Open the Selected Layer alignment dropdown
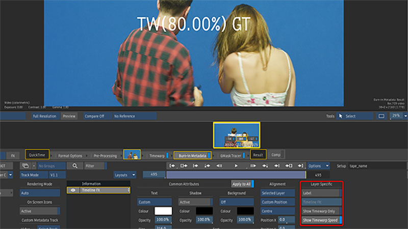 tap(277, 193)
